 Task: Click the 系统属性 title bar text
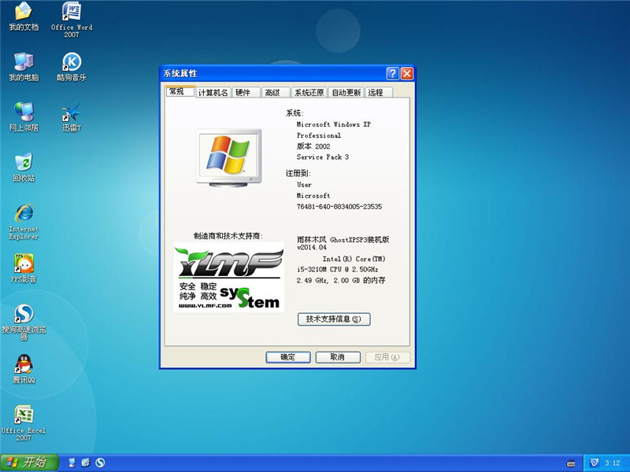click(x=180, y=73)
